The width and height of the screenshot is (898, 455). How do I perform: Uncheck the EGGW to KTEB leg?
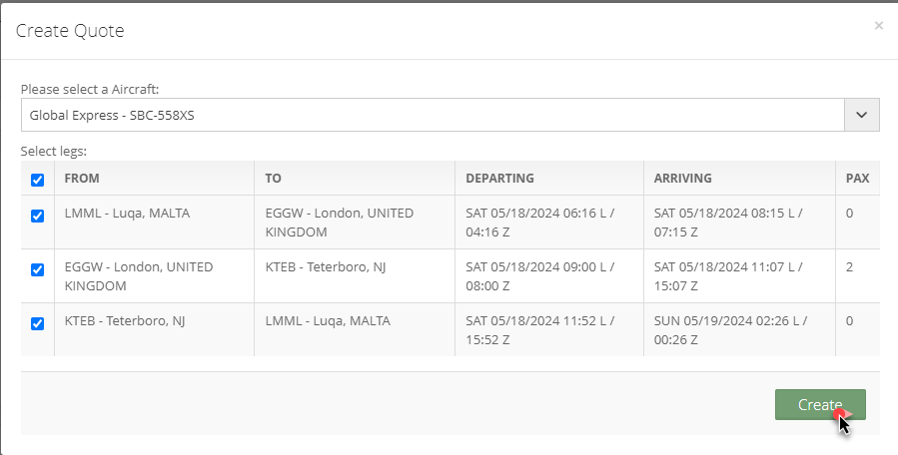tap(37, 269)
